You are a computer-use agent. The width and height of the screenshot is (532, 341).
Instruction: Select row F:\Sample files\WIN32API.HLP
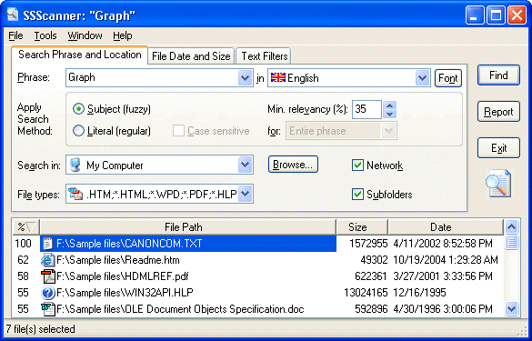pyautogui.click(x=258, y=293)
